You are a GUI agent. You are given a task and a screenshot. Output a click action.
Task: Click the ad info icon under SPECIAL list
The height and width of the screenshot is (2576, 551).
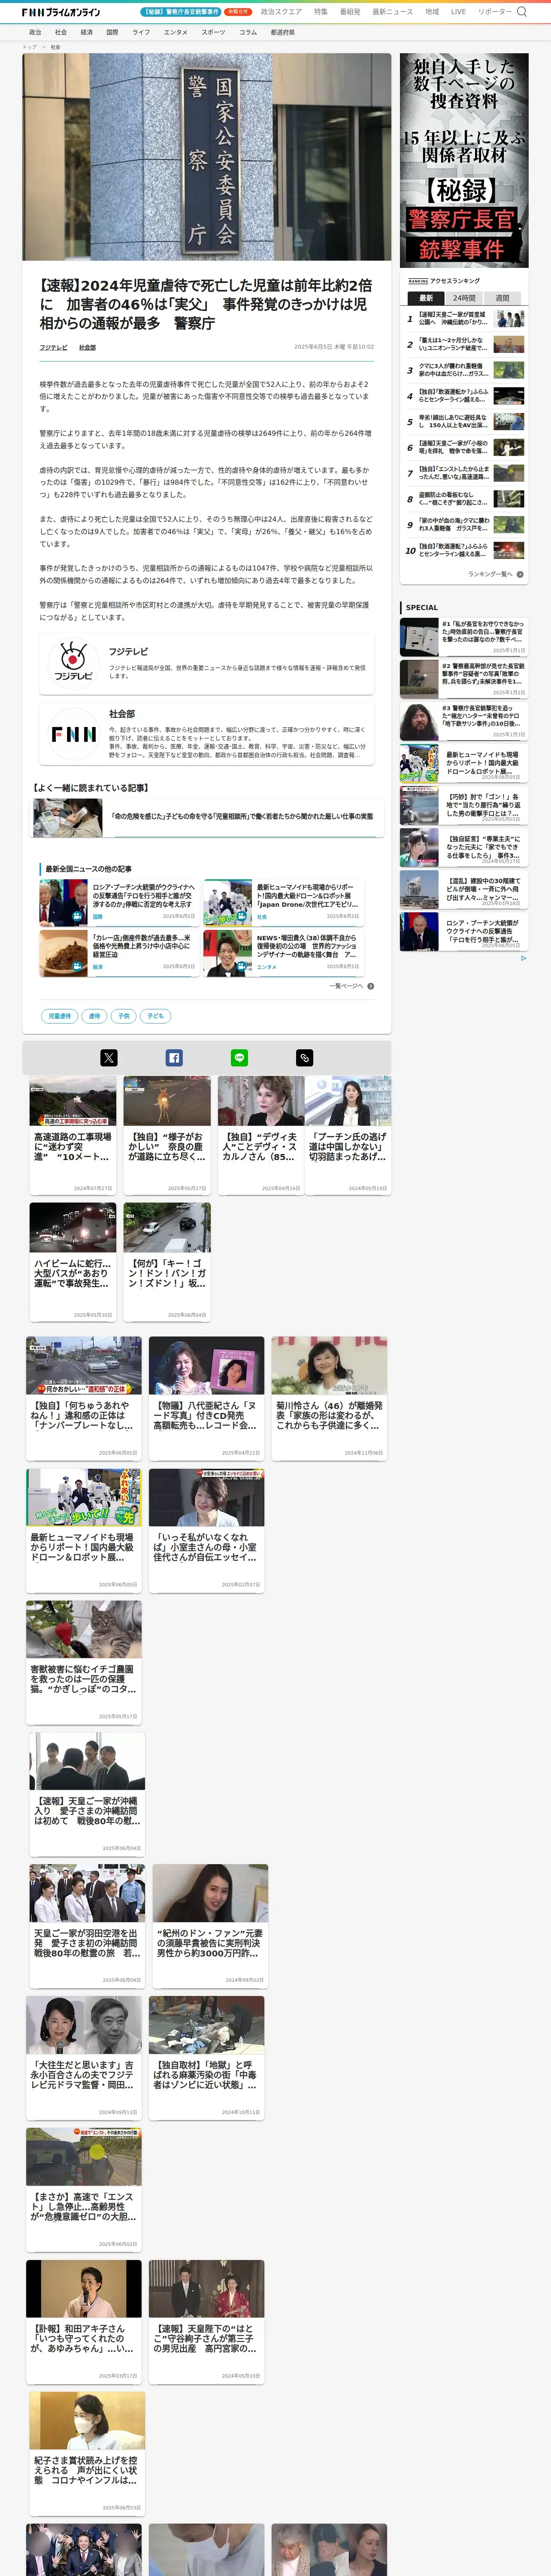pos(523,958)
